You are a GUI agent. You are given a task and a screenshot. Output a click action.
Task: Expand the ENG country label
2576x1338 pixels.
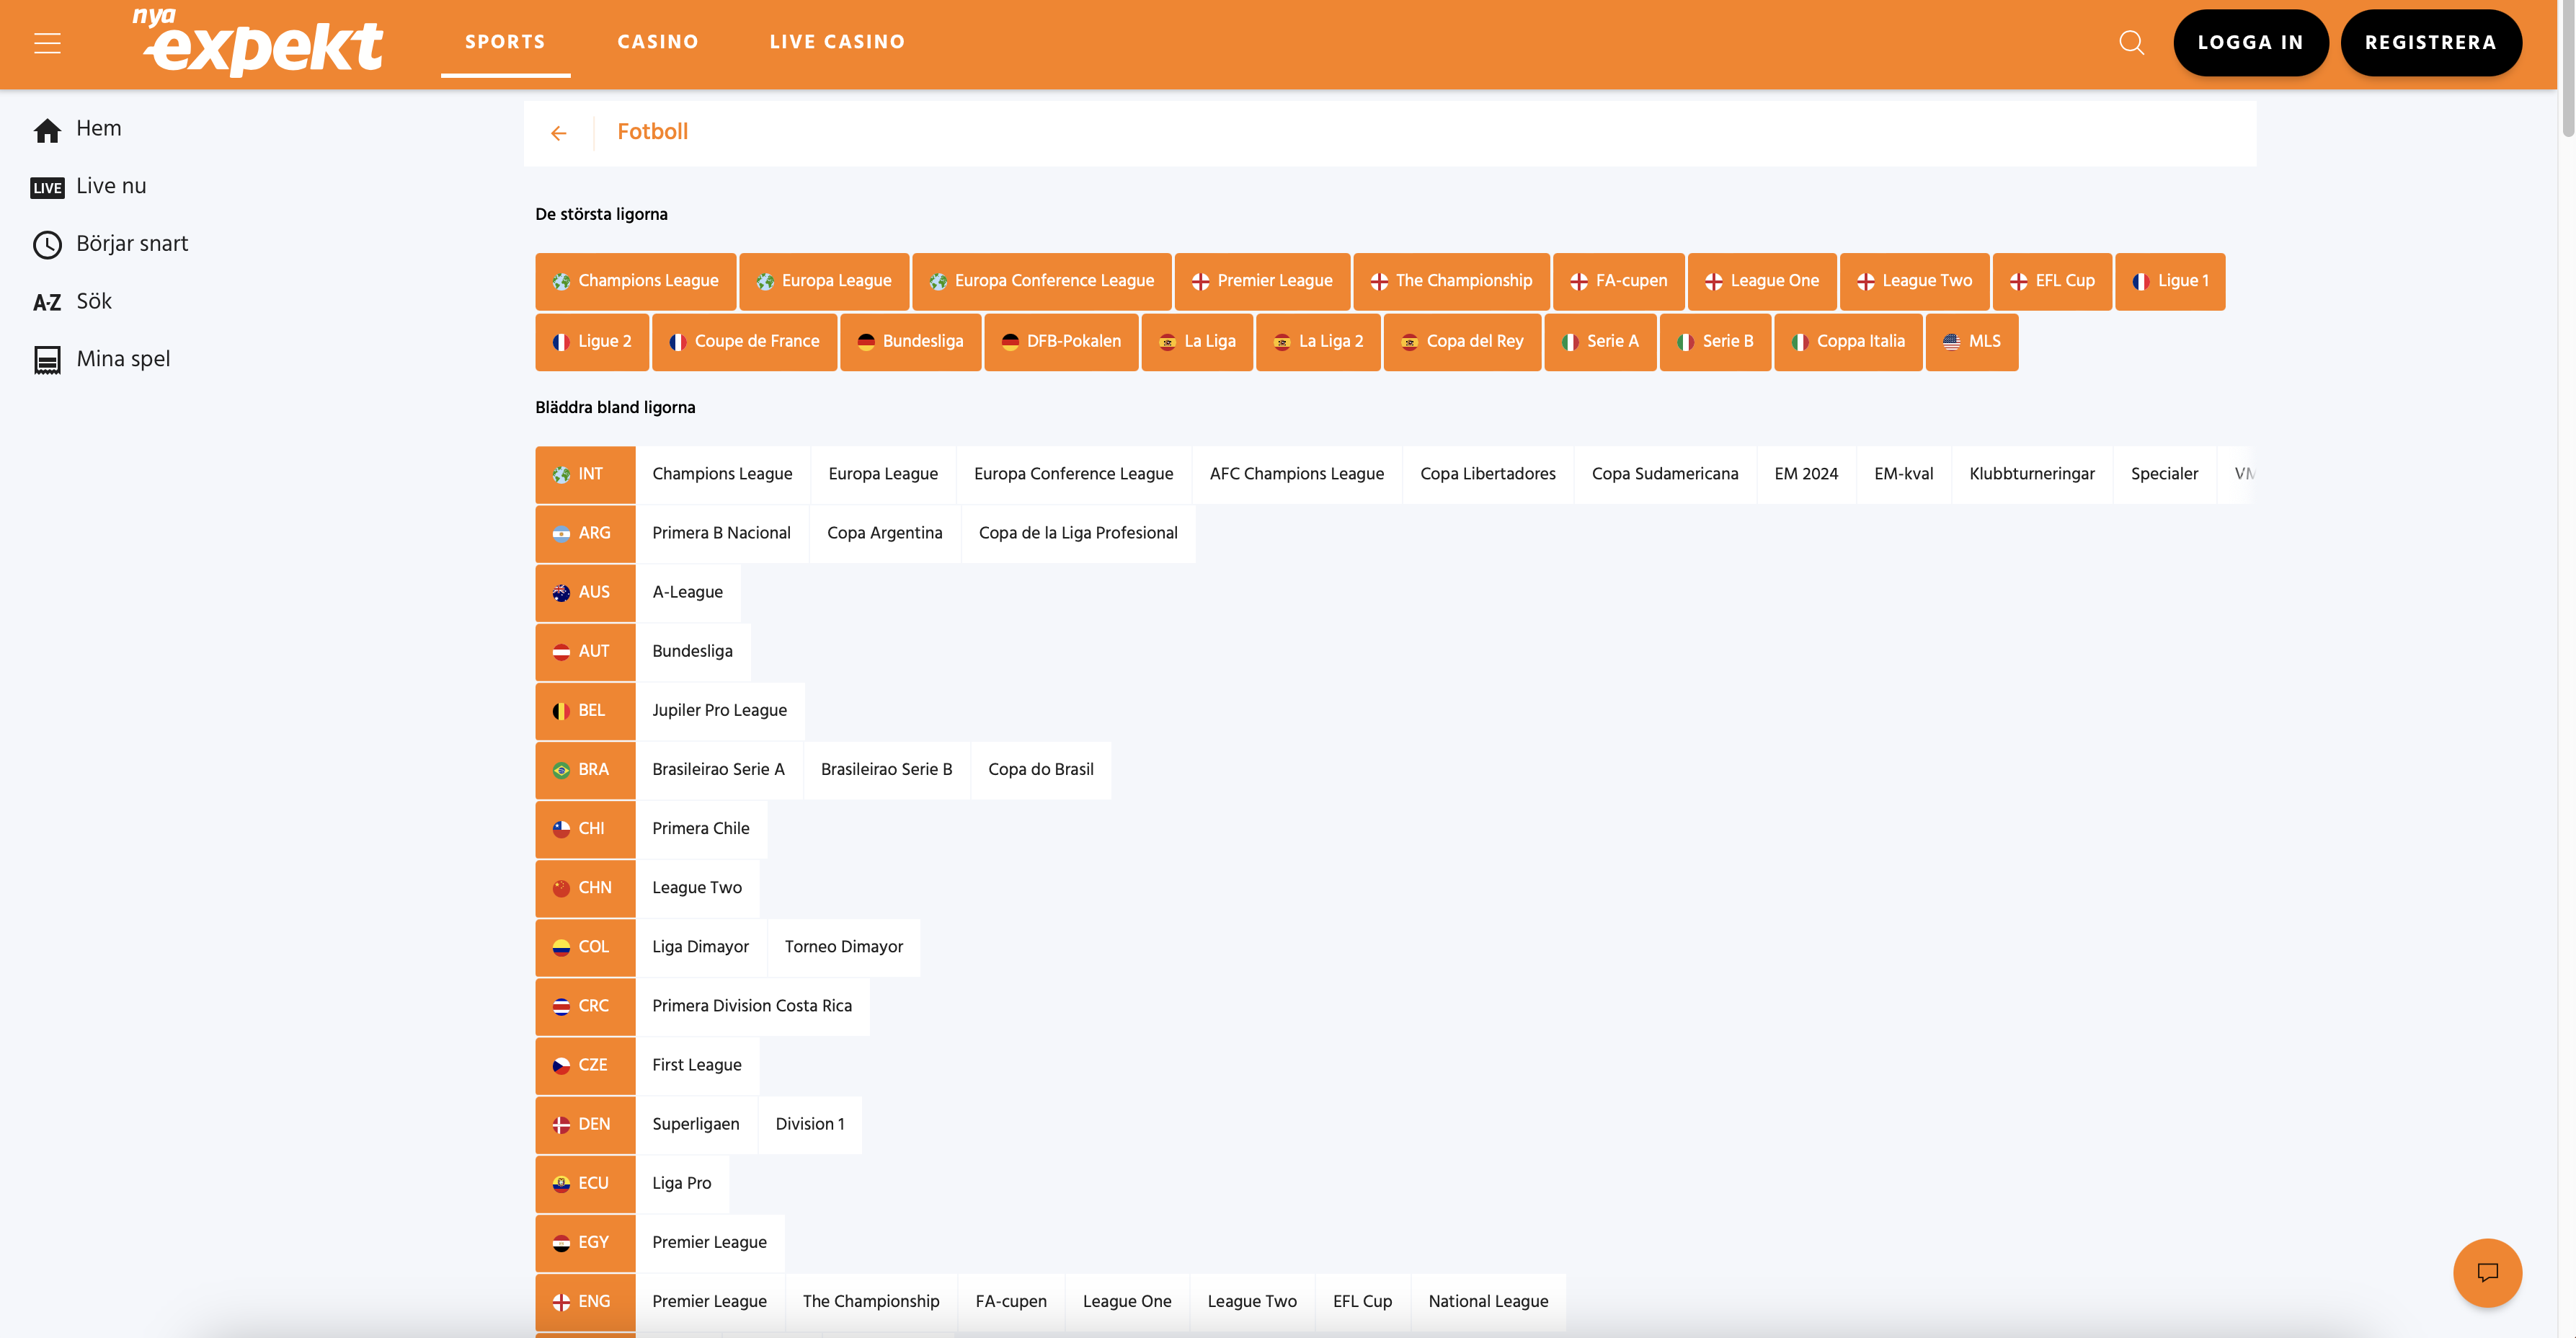[x=585, y=1301]
